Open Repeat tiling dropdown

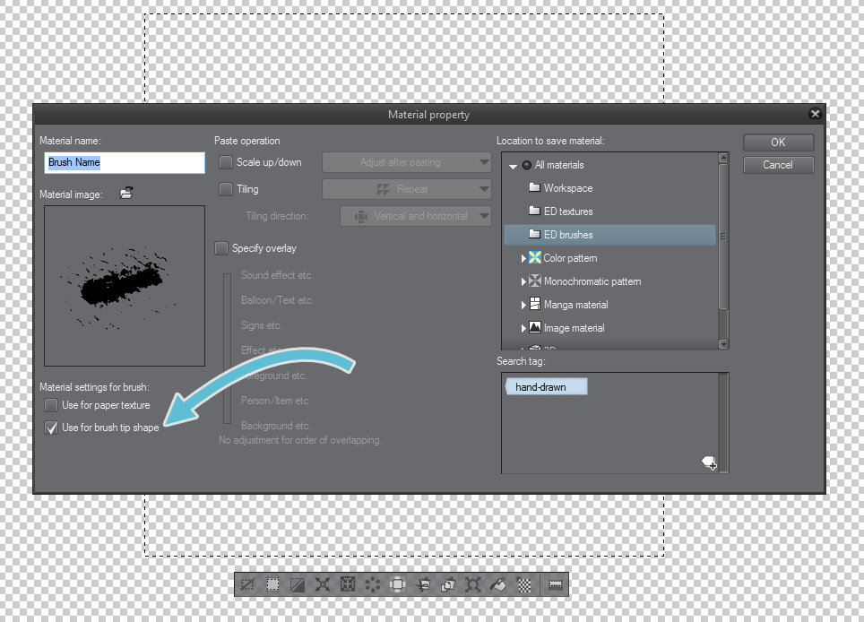click(x=407, y=189)
